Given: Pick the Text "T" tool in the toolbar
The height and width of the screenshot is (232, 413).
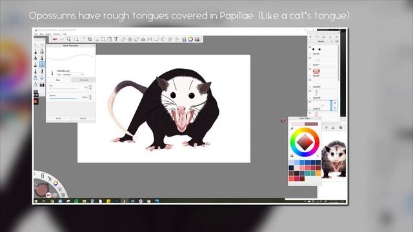Looking at the screenshot, I should (116, 39).
